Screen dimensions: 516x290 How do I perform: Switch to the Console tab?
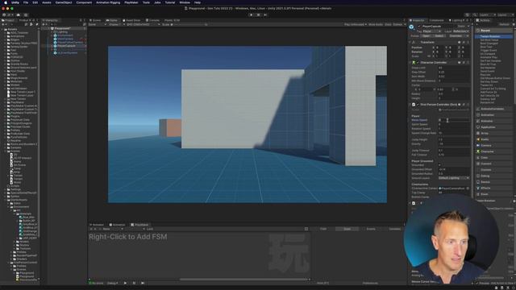click(x=152, y=20)
